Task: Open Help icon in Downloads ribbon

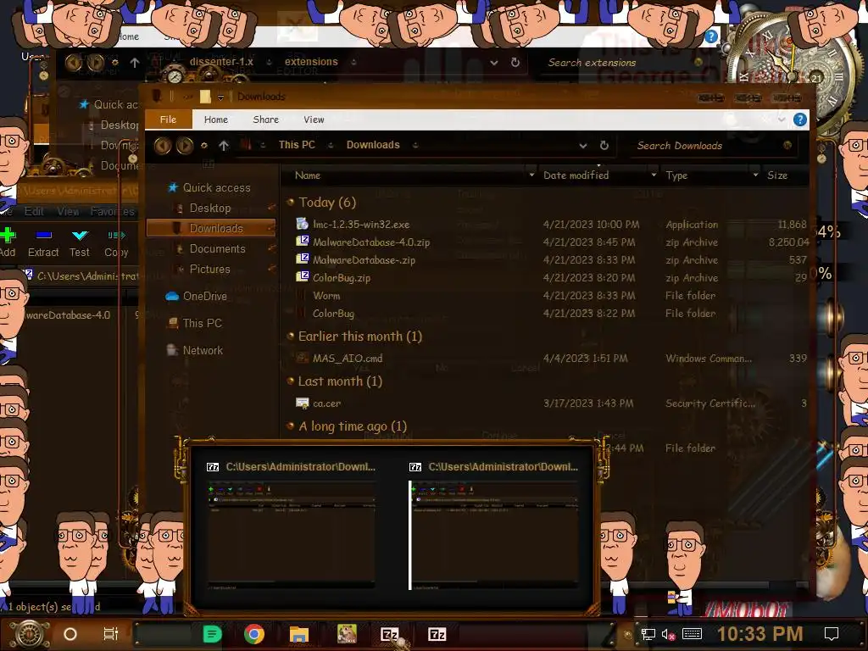Action: tap(800, 120)
